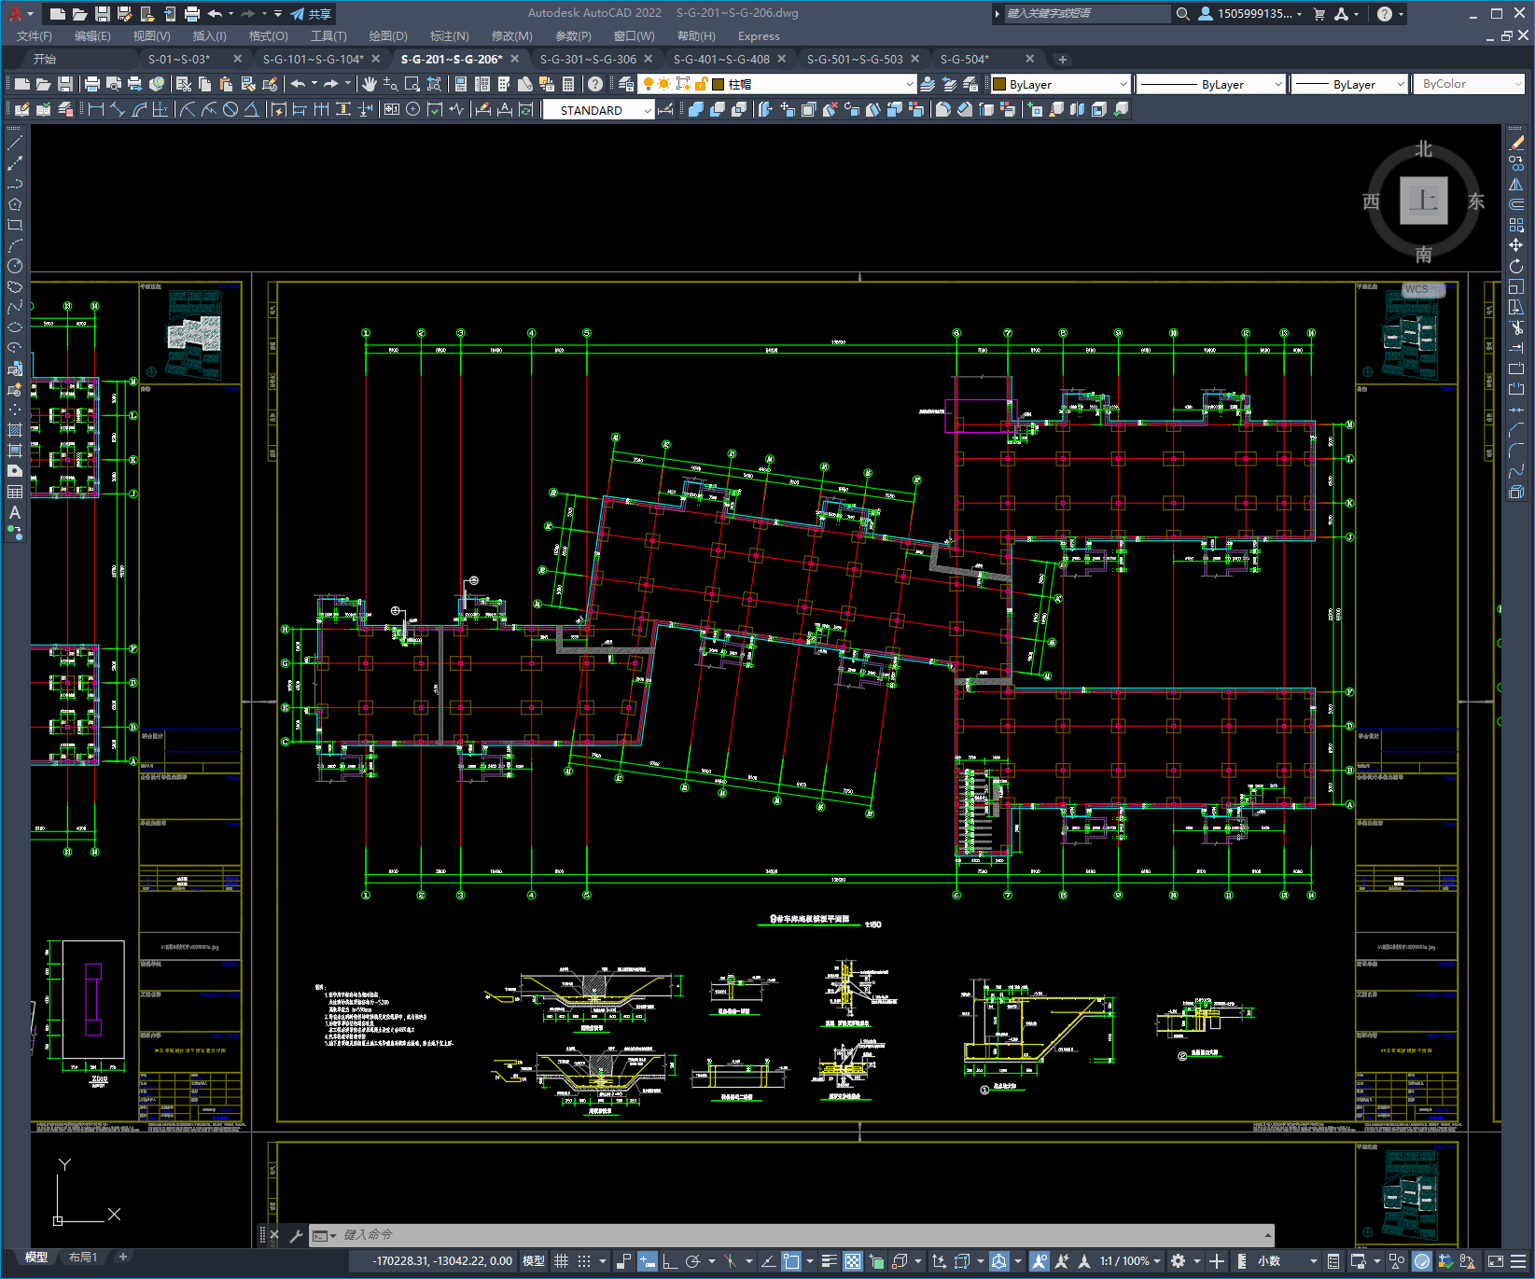Toggle polar tracking in status bar
The width and height of the screenshot is (1535, 1279).
click(x=692, y=1261)
